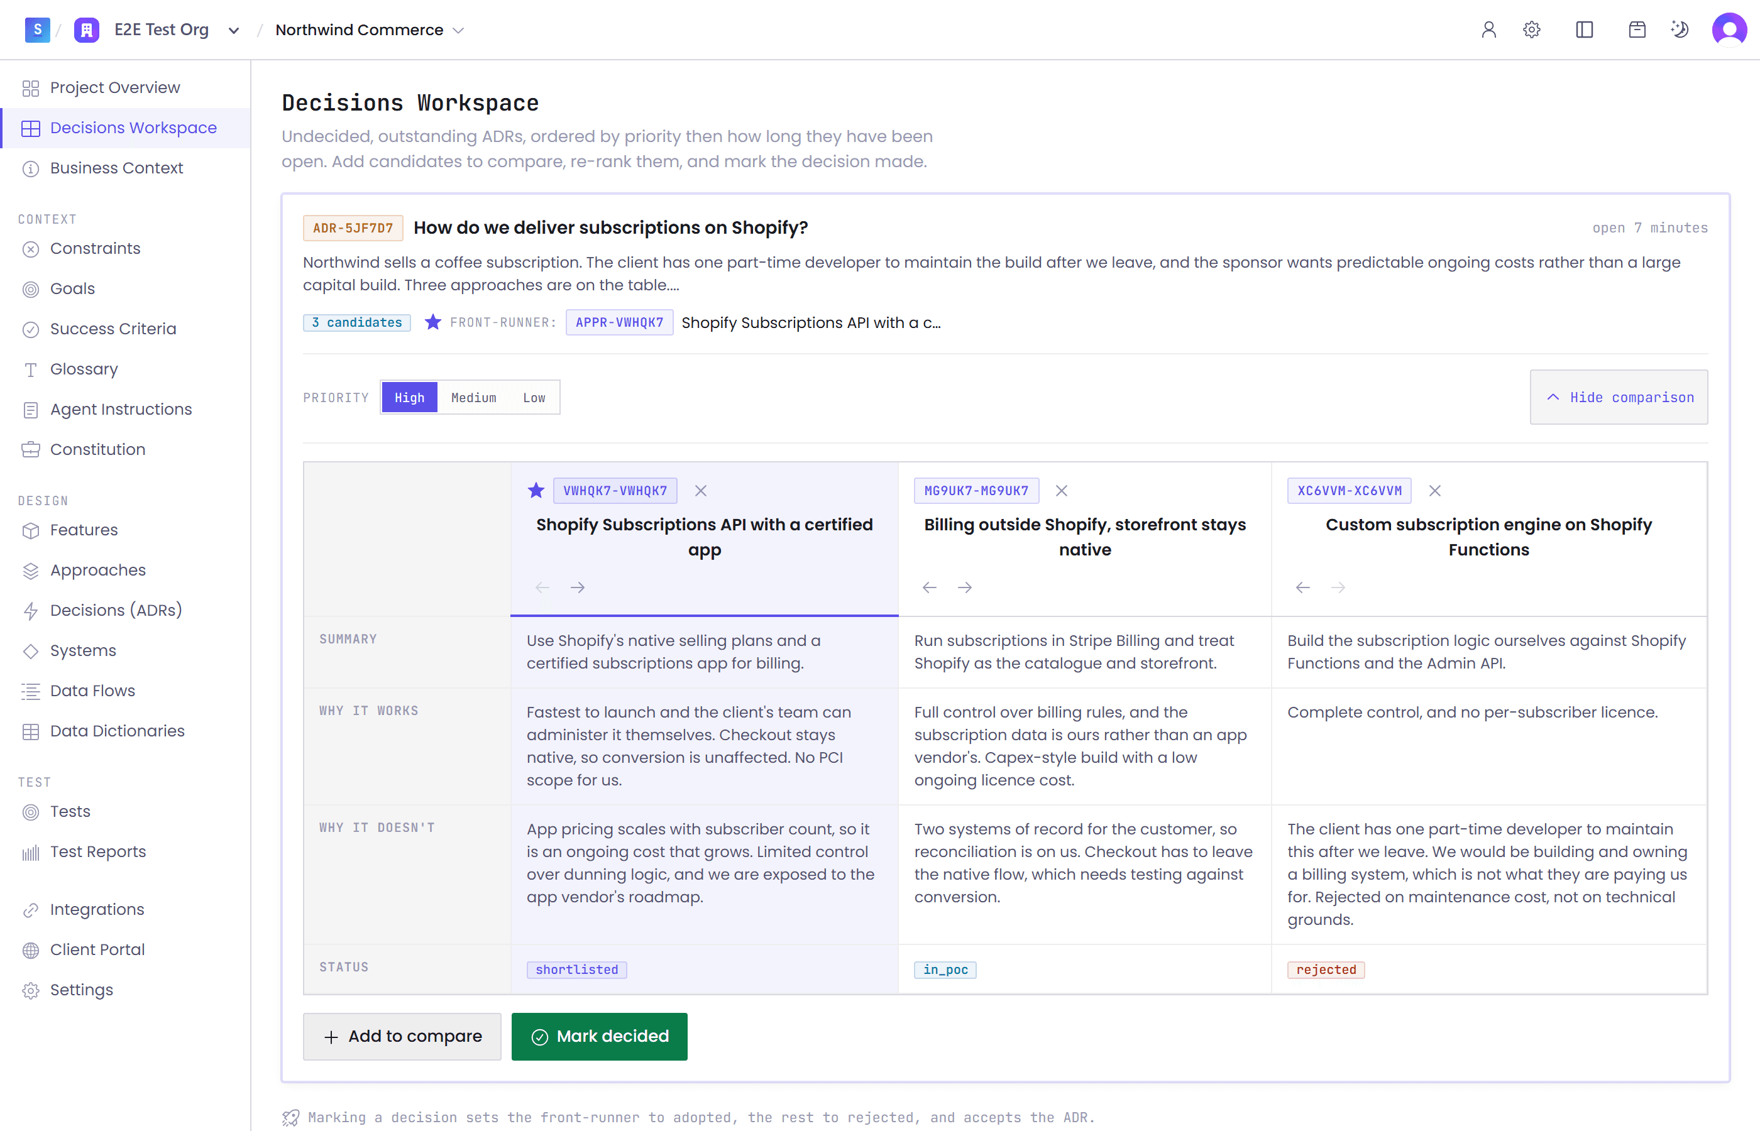The image size is (1760, 1131).
Task: Set priority to Medium
Action: [474, 397]
